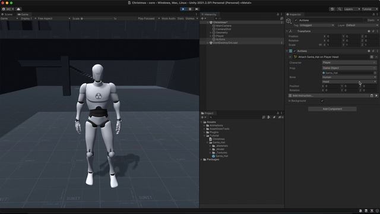Click the Step frame button
The image size is (380, 214).
197,9
